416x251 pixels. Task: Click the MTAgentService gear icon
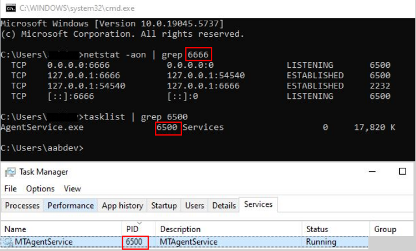point(8,242)
